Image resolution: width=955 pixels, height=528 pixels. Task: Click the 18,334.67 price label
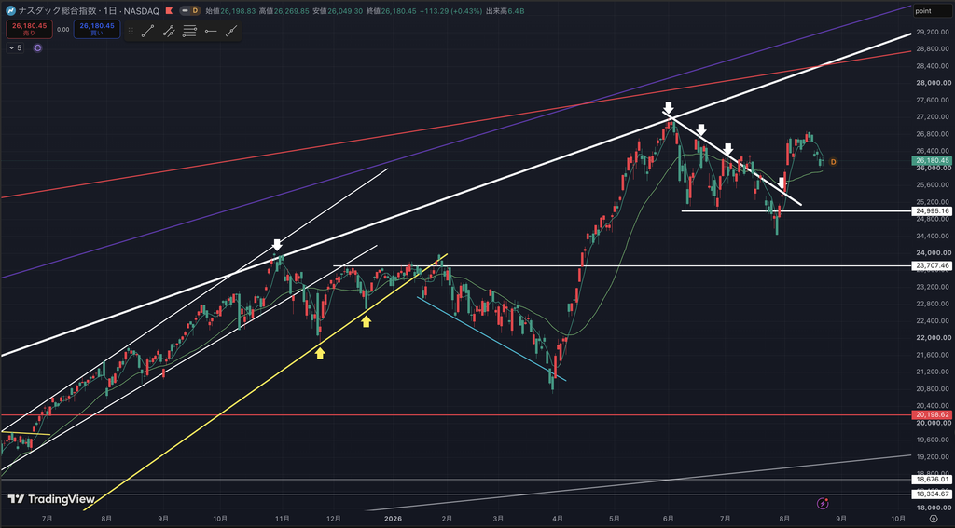click(932, 494)
